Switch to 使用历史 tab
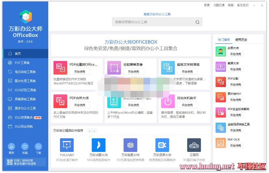This screenshot has width=269, height=173. pyautogui.click(x=241, y=40)
